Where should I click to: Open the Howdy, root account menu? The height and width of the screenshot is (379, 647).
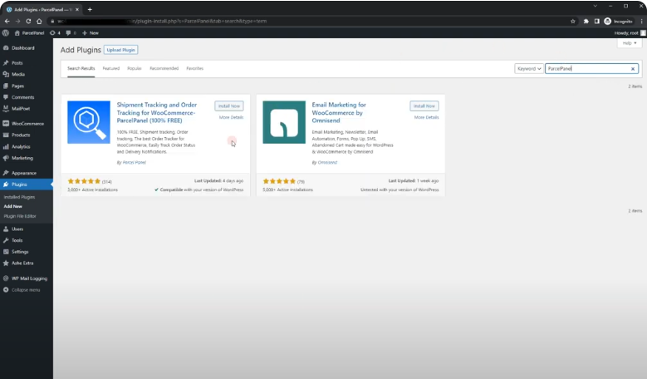click(630, 33)
